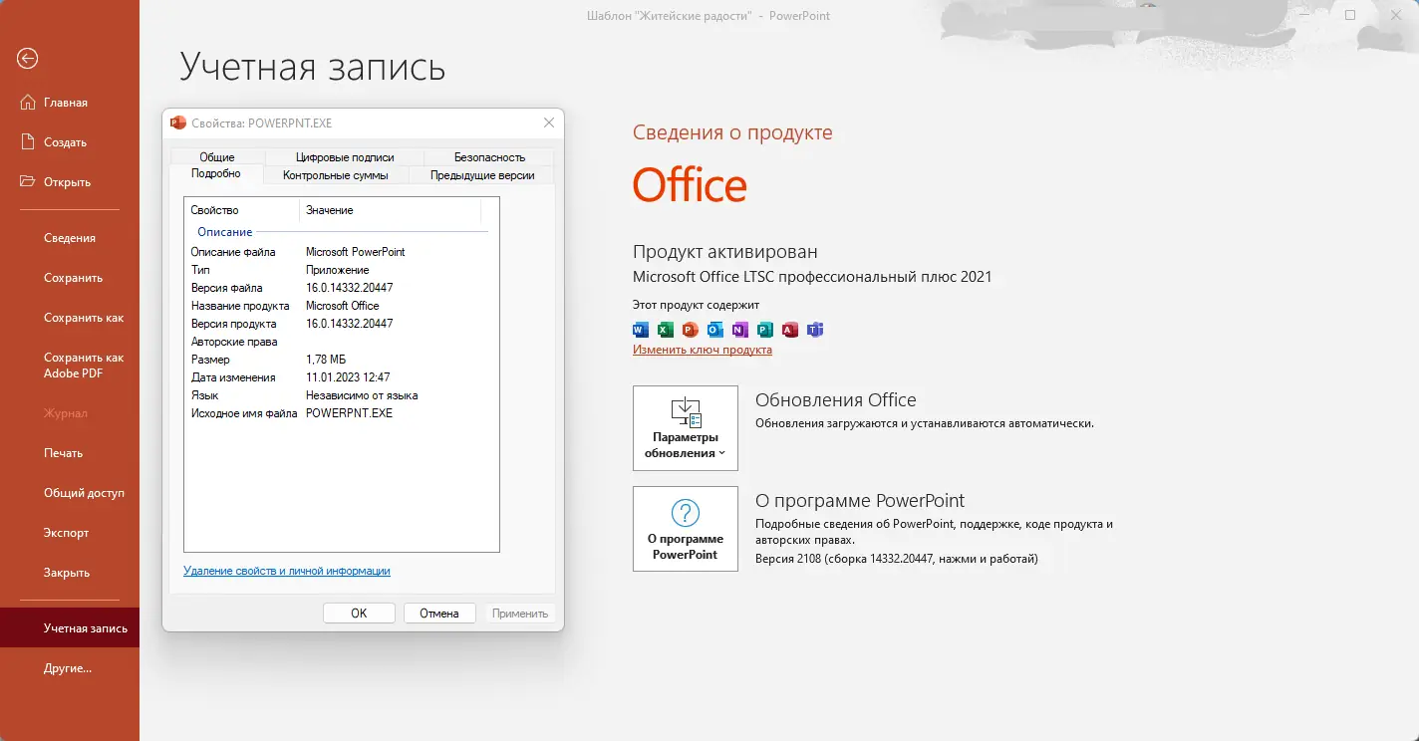1419x741 pixels.
Task: Open the General tab in properties dialog
Action: [217, 156]
